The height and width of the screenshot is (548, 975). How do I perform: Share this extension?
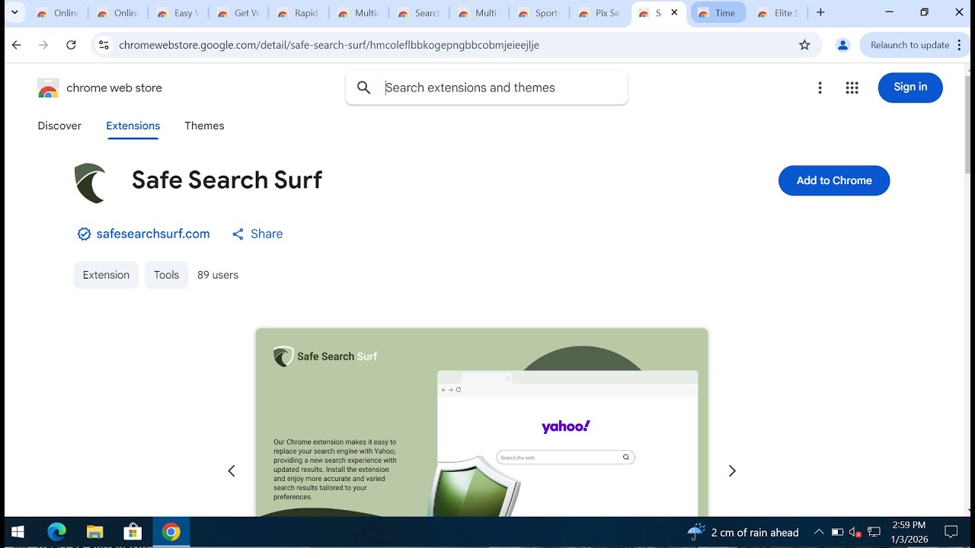[x=257, y=234]
